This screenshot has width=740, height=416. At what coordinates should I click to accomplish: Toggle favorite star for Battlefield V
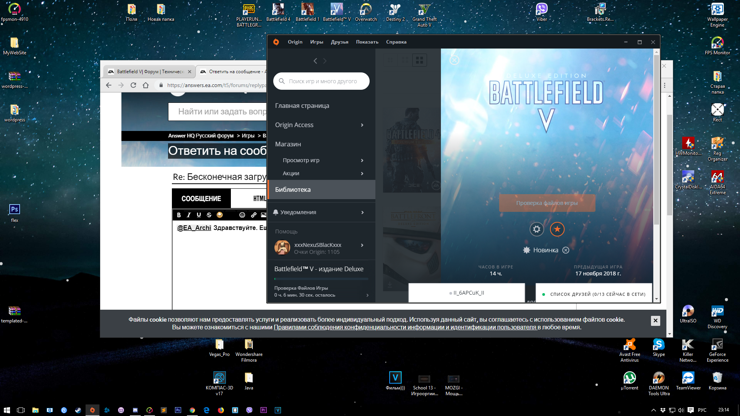[x=557, y=229]
